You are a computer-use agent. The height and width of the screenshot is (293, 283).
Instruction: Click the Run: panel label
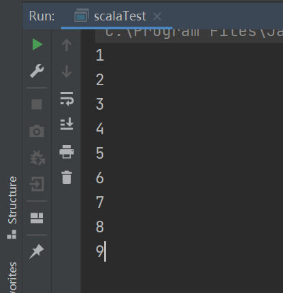click(42, 16)
